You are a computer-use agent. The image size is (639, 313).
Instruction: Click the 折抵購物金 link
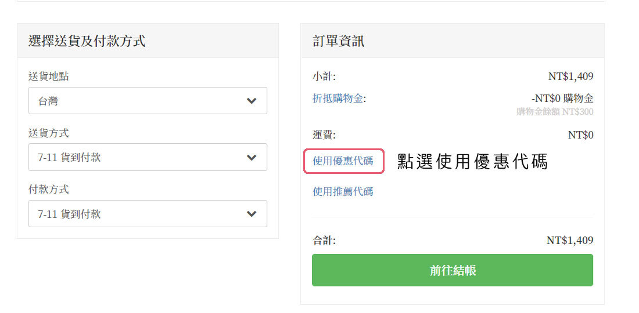point(339,99)
